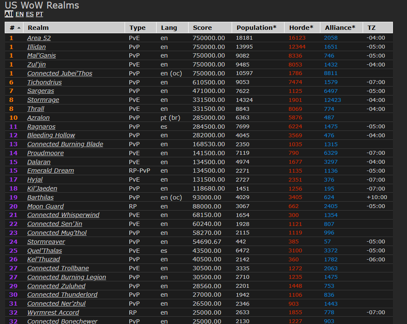Open Connected Zuluhed realm link

coord(56,286)
